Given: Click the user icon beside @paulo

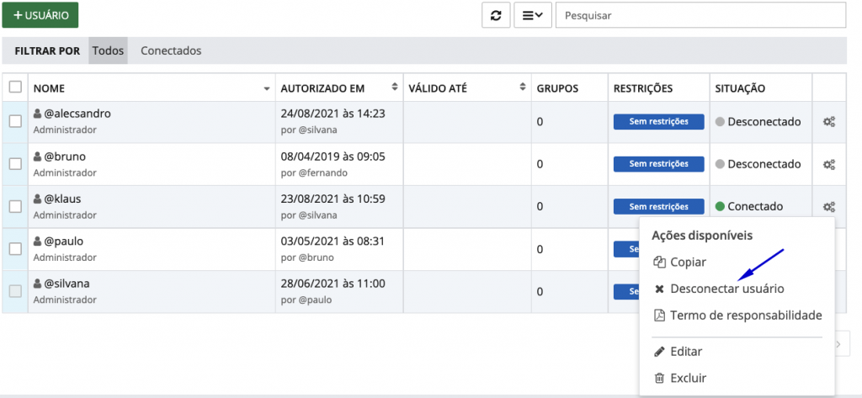Looking at the screenshot, I should (x=37, y=241).
